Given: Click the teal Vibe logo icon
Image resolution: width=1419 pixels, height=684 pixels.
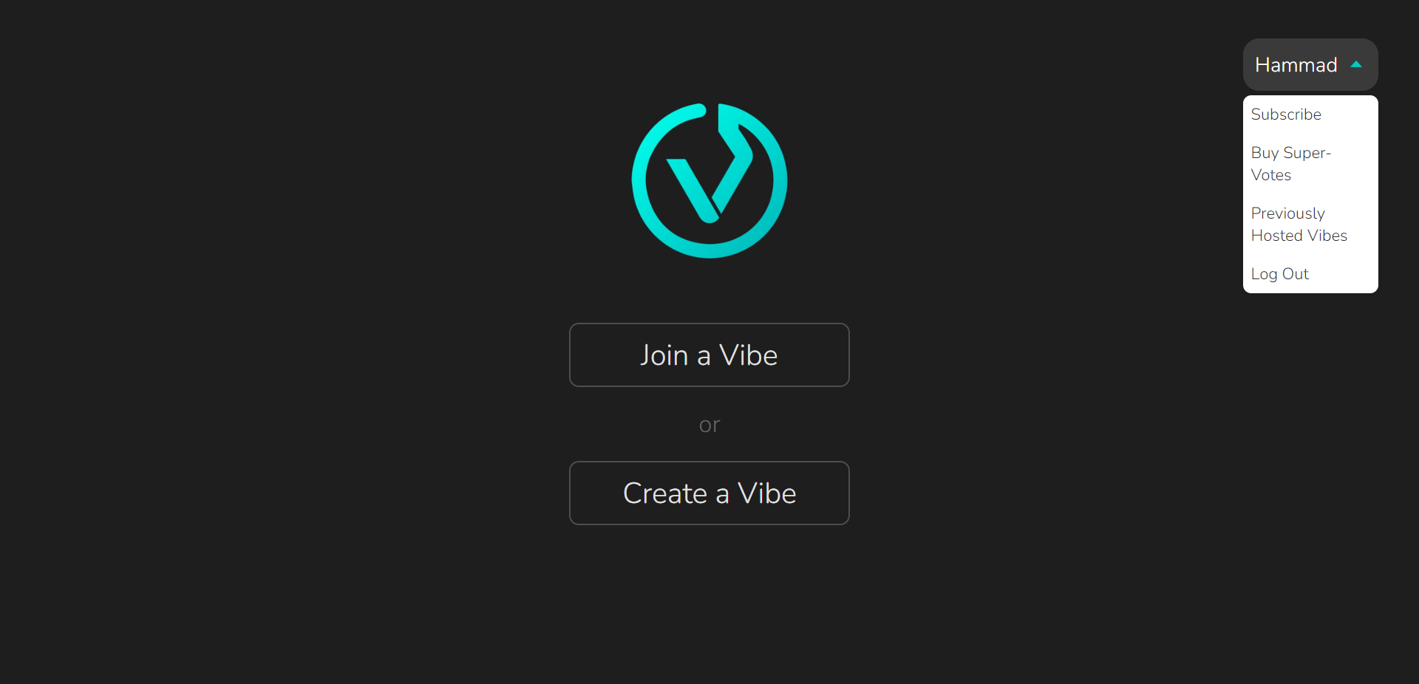Looking at the screenshot, I should click(709, 181).
